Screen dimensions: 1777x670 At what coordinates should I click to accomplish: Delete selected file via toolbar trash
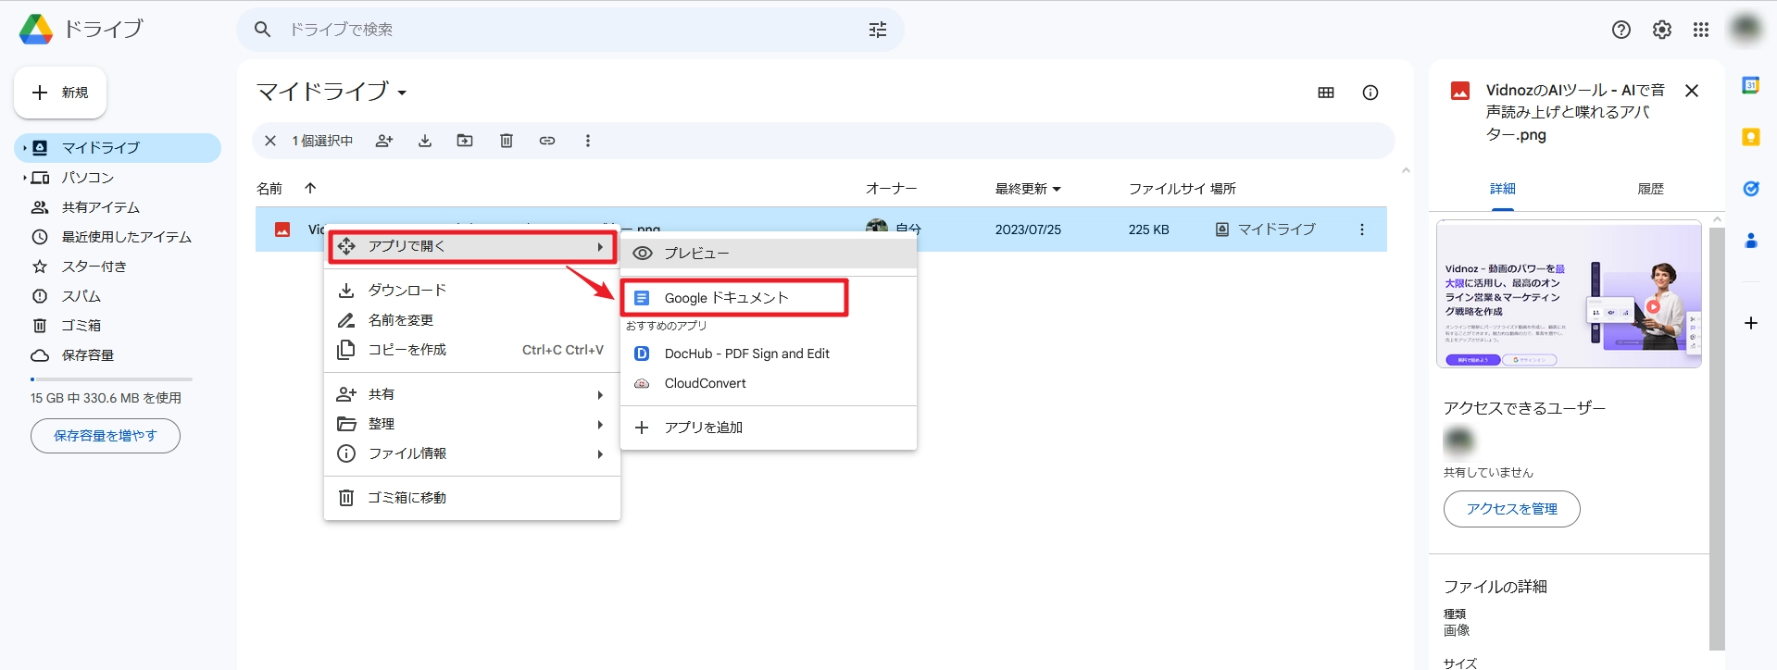(507, 141)
